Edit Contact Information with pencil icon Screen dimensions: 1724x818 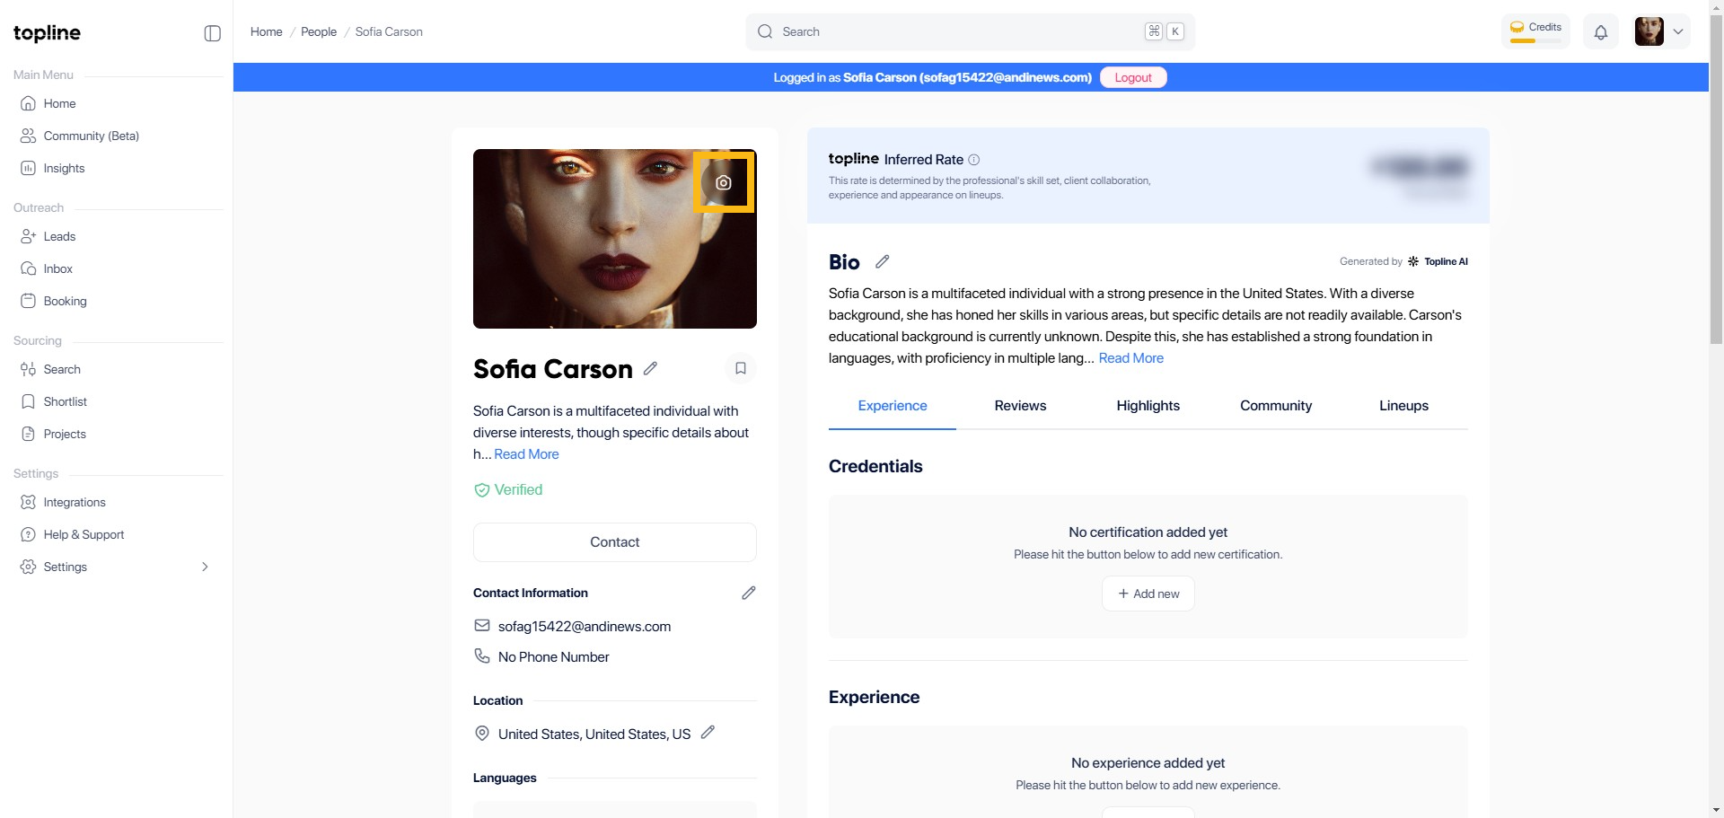pyautogui.click(x=748, y=594)
